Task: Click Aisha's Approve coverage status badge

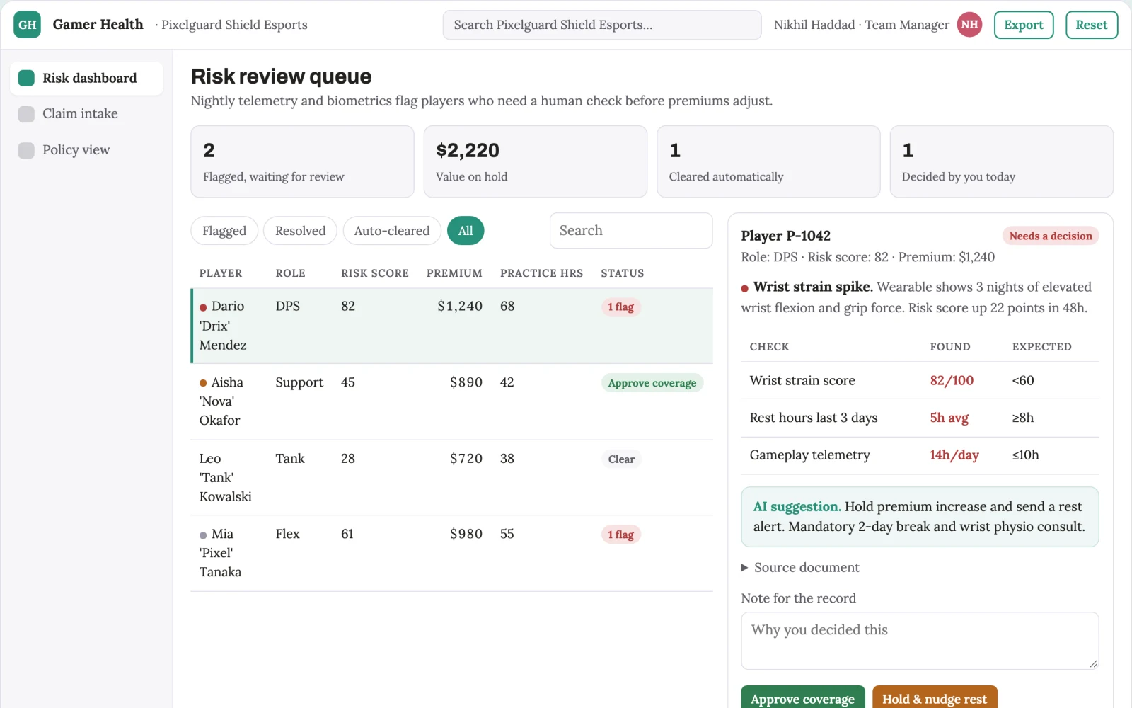Action: click(652, 383)
